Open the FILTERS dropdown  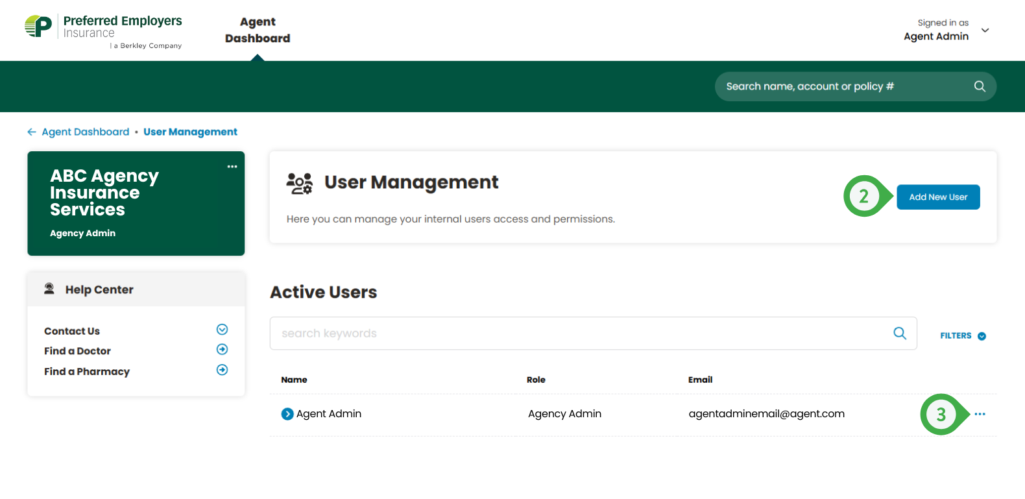tap(963, 335)
